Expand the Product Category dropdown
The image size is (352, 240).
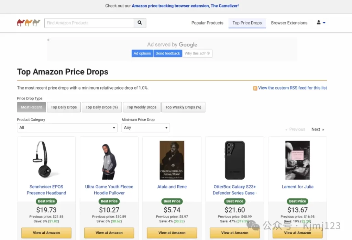[67, 127]
